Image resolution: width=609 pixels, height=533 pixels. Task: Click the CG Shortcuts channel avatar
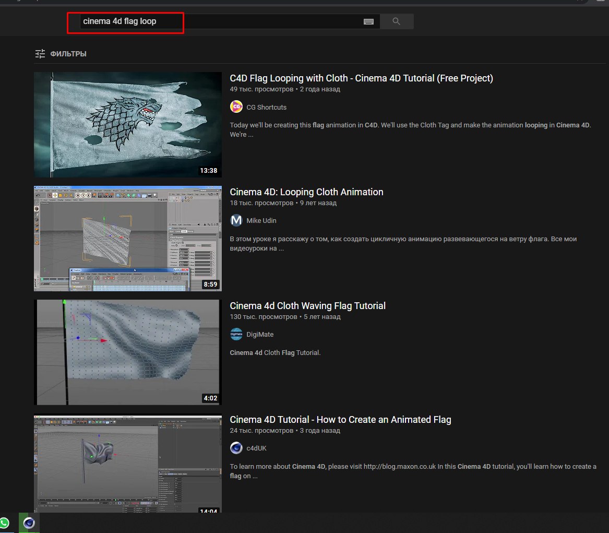[x=236, y=106]
